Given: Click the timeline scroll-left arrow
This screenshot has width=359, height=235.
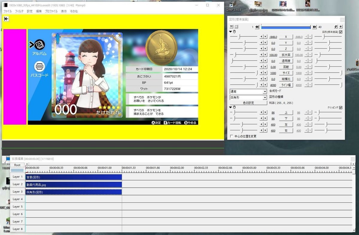Looking at the screenshot, I should click(x=27, y=164).
